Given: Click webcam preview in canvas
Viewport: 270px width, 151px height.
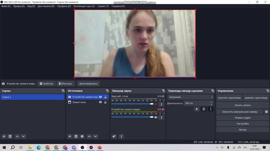Looking at the screenshot, I should (135, 44).
